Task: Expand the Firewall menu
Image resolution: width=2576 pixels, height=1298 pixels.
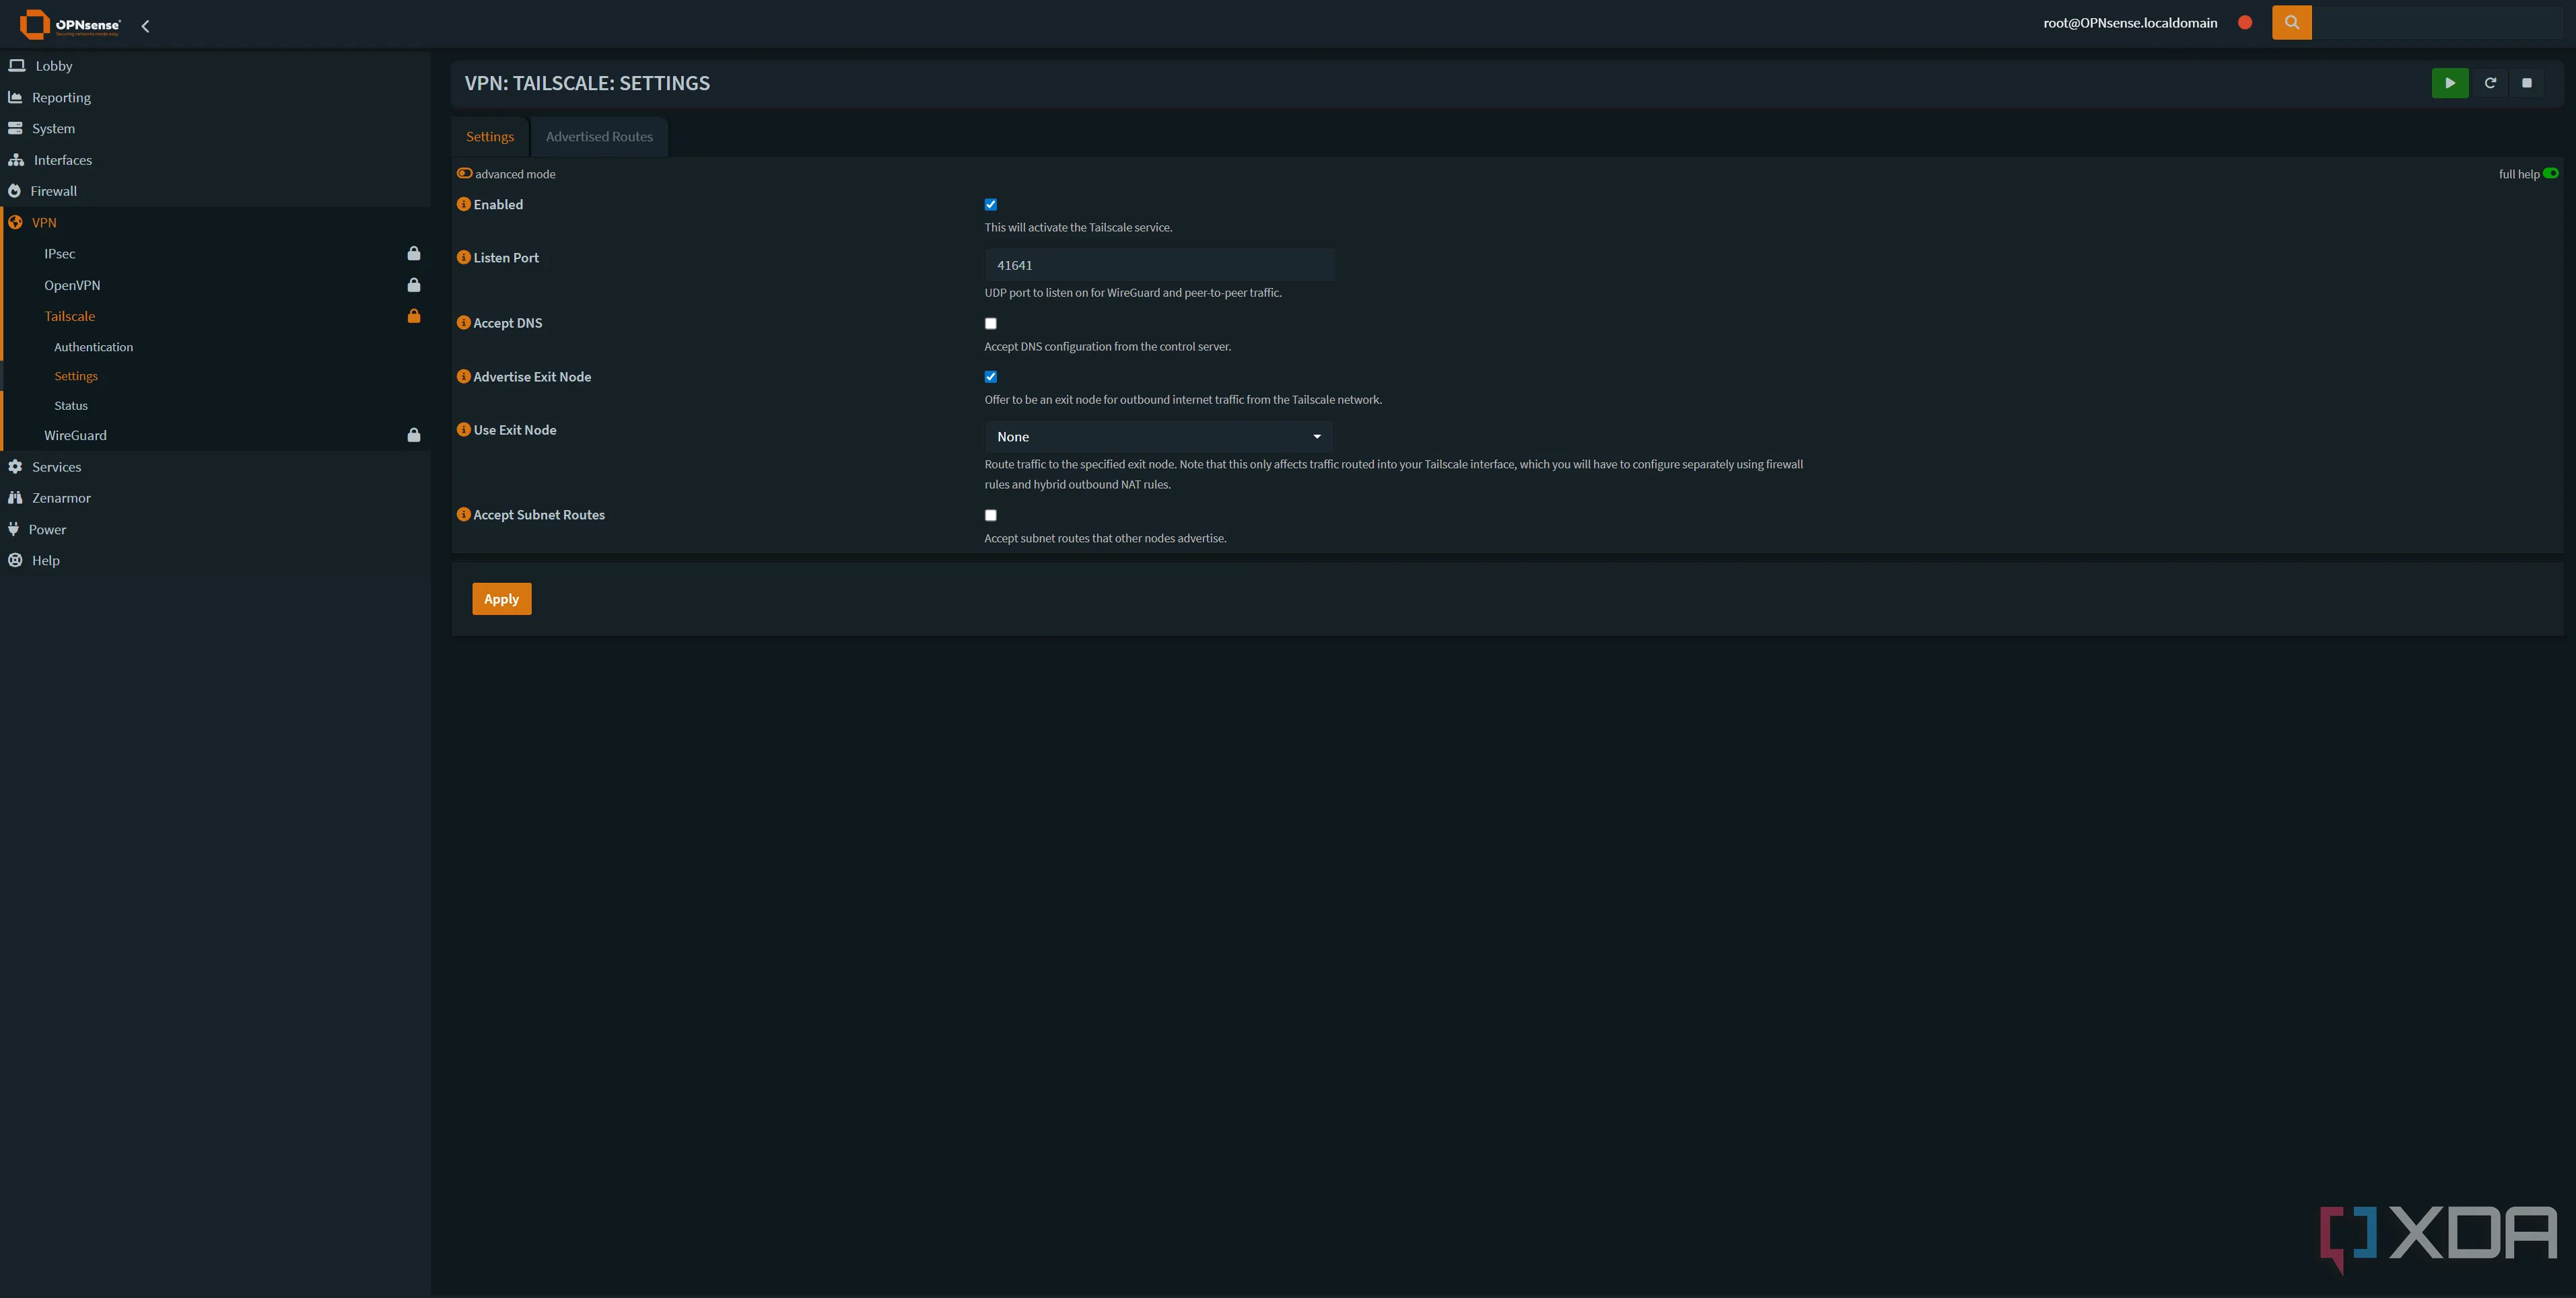Action: coord(215,191)
